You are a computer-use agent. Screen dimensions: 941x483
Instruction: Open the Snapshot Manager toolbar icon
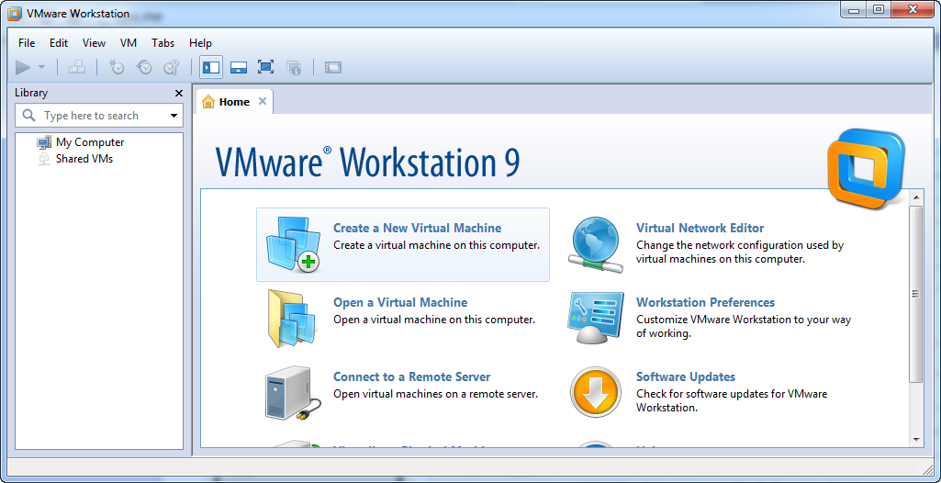[171, 67]
